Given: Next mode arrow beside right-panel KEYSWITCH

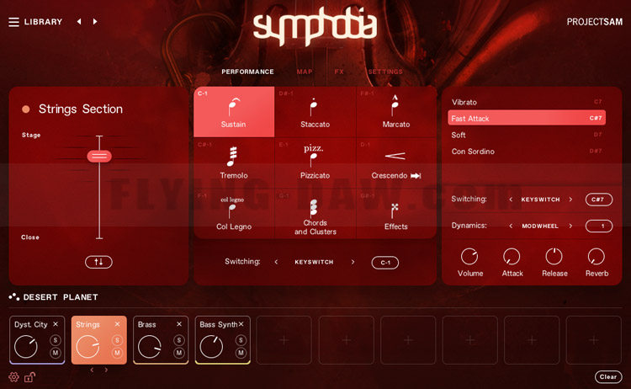Looking at the screenshot, I should click(x=570, y=200).
